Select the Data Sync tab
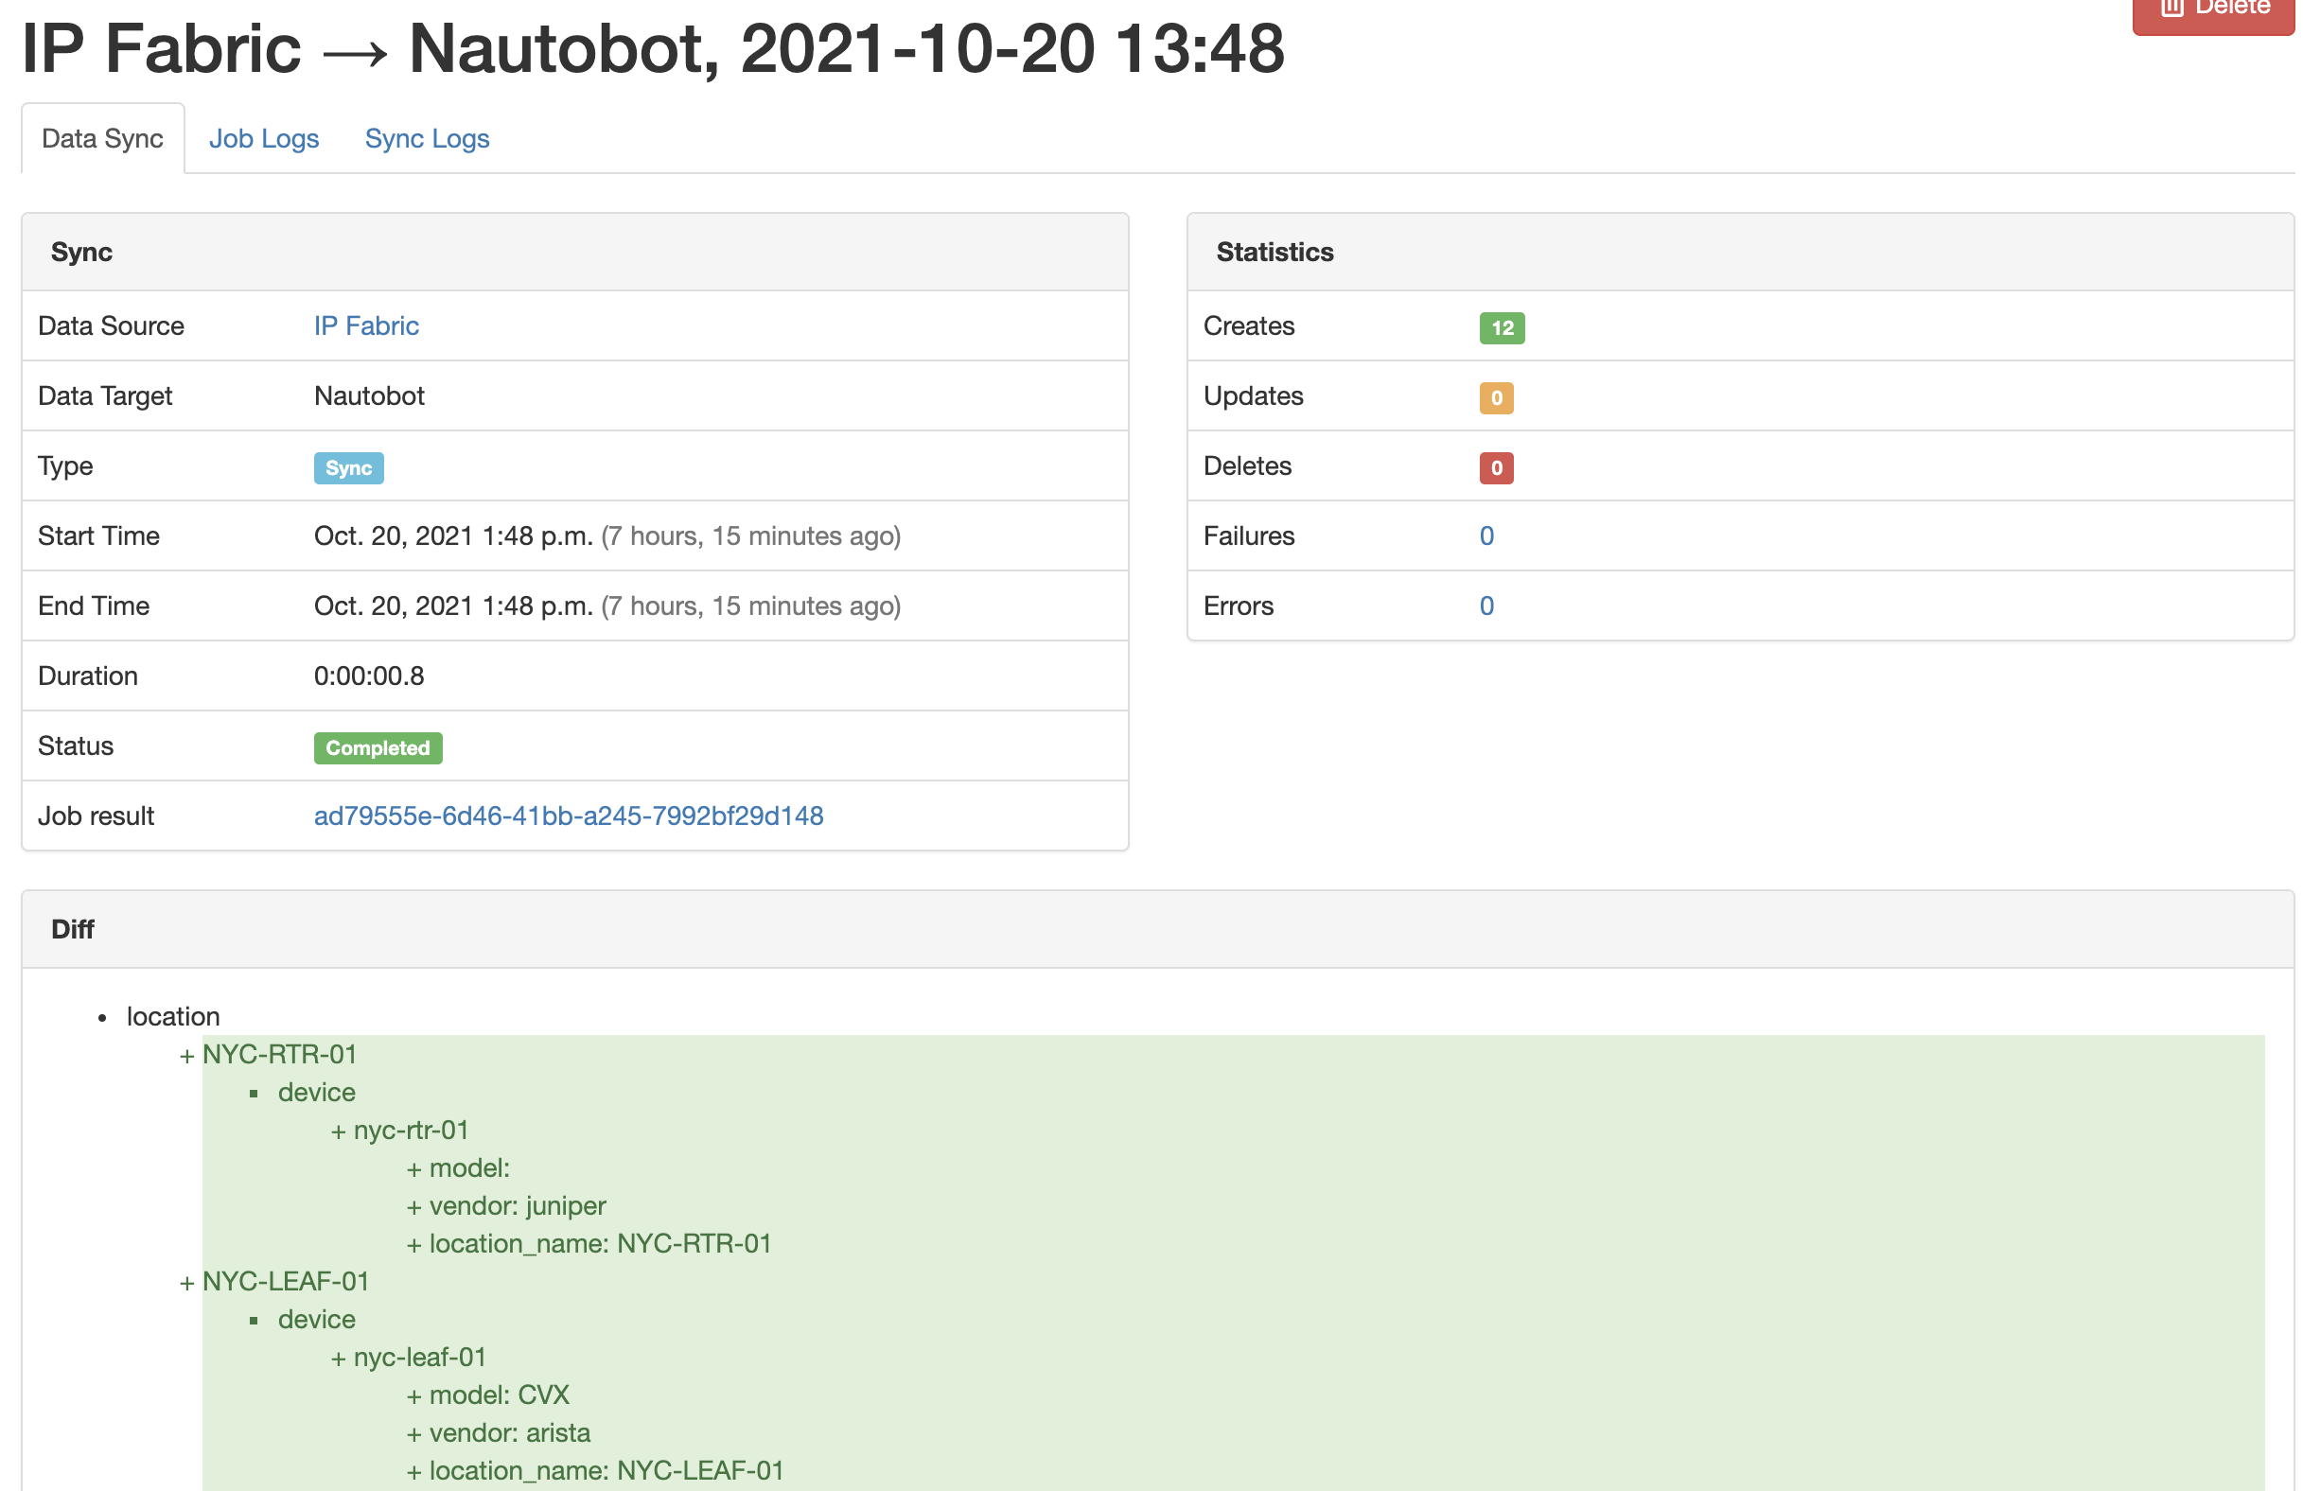The height and width of the screenshot is (1491, 2303). point(102,138)
